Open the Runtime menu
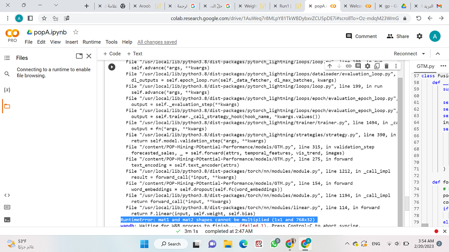Screen dimensions: 449x252 pos(91,42)
